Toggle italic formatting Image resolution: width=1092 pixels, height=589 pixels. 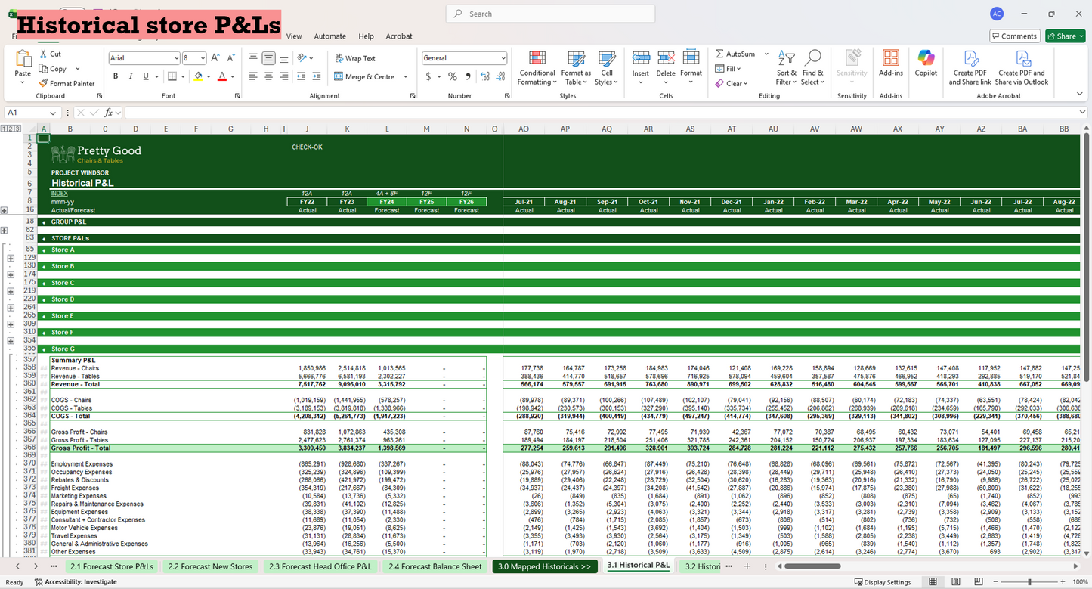pos(129,76)
